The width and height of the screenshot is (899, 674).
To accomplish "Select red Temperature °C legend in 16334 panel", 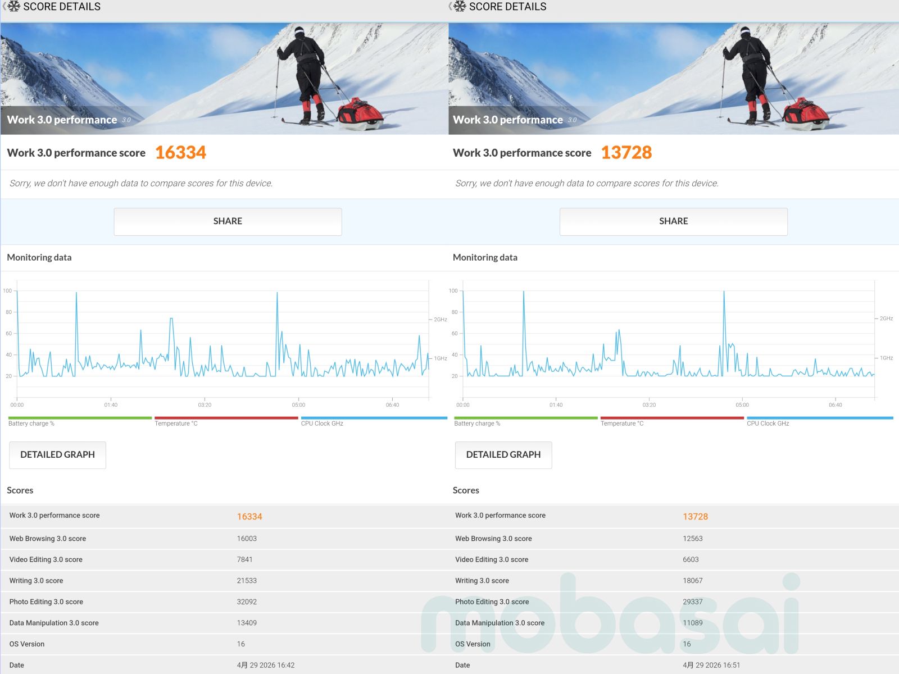I will coord(226,421).
